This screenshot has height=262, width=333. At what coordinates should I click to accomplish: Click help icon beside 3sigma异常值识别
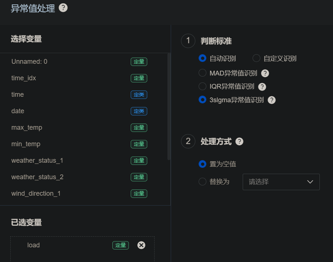point(272,100)
